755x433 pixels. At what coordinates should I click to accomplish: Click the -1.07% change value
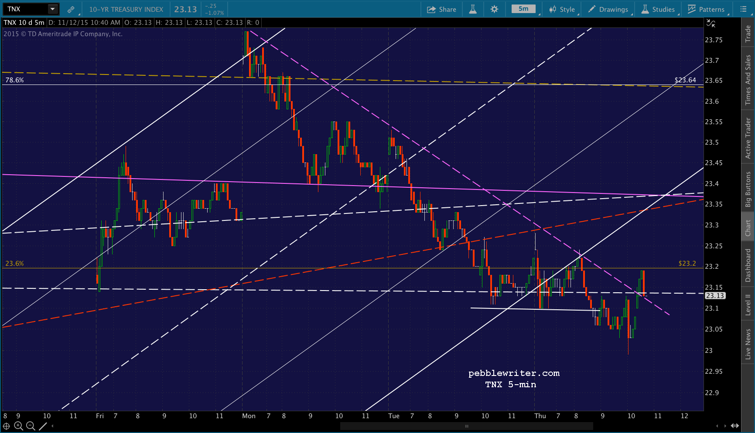[214, 13]
